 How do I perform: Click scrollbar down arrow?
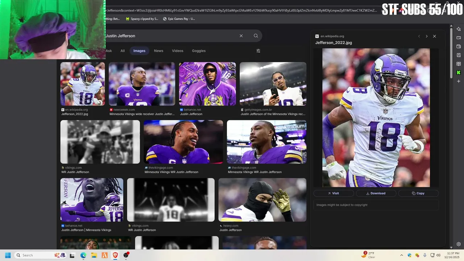click(451, 248)
